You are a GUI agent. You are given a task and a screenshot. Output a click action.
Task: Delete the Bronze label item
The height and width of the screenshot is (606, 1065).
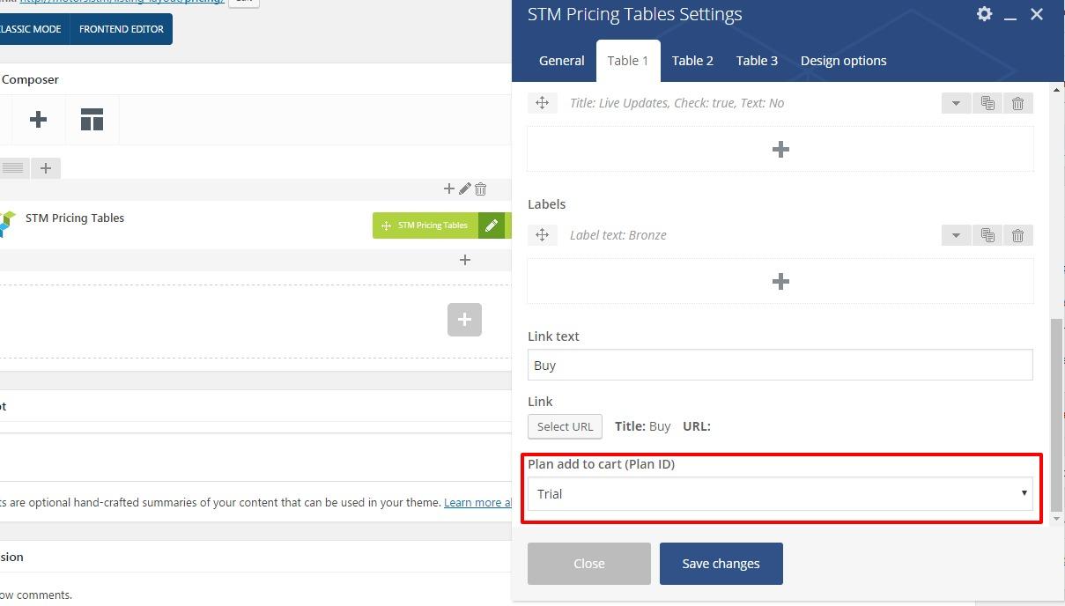click(x=1017, y=235)
